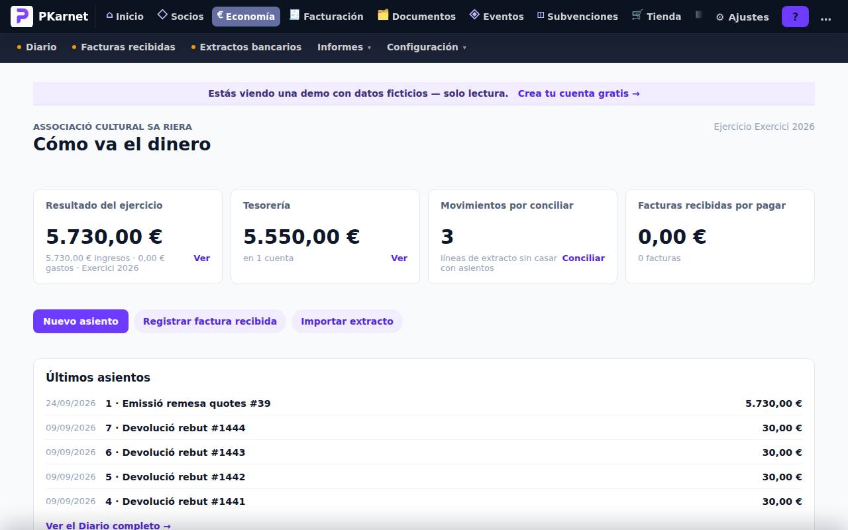Open the purple question mark help button

795,17
